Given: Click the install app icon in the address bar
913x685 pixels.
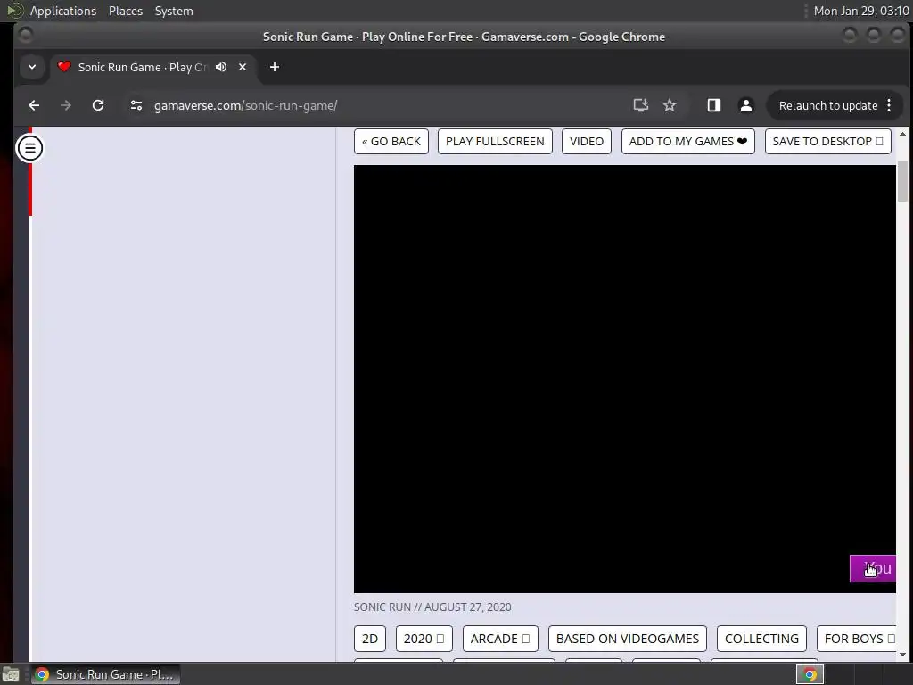Looking at the screenshot, I should [x=640, y=105].
